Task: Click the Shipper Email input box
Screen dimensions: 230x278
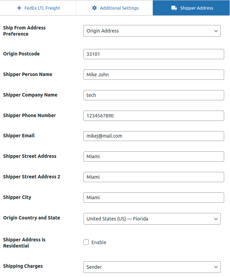Action: click(153, 136)
